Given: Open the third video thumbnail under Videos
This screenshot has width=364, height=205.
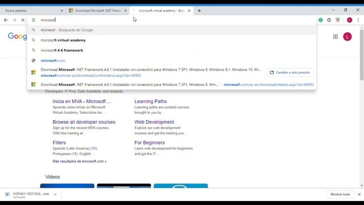Looking at the screenshot, I should 181,186.
